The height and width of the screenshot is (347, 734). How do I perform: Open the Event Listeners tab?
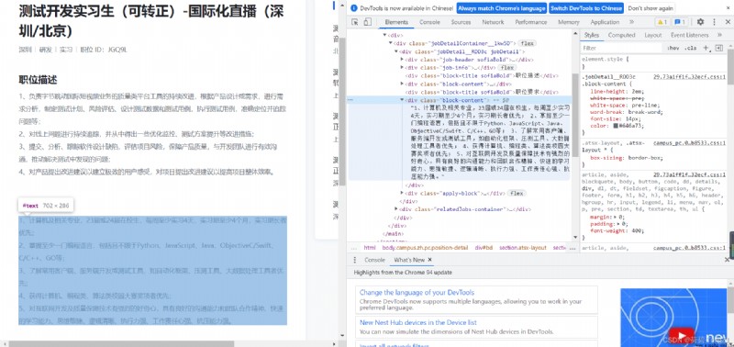(x=690, y=35)
